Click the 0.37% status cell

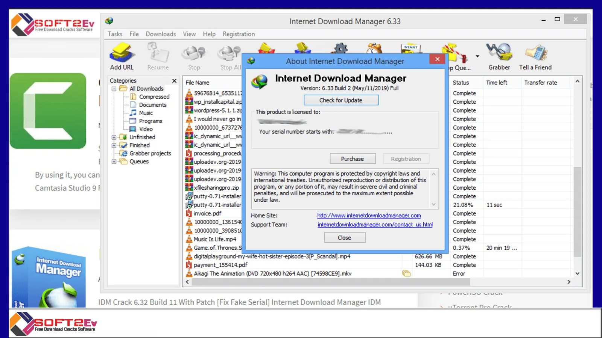pyautogui.click(x=461, y=248)
